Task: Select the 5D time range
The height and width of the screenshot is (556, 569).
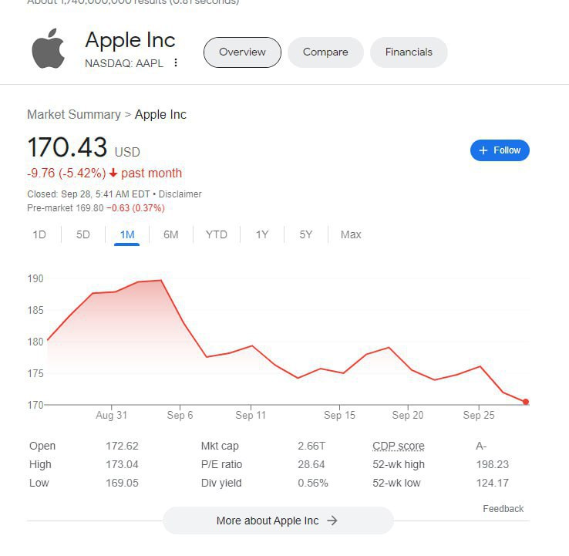Action: (83, 234)
